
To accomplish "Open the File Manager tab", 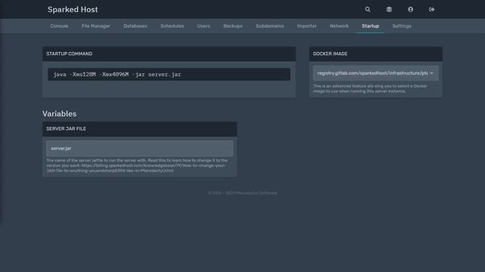I will [x=96, y=26].
